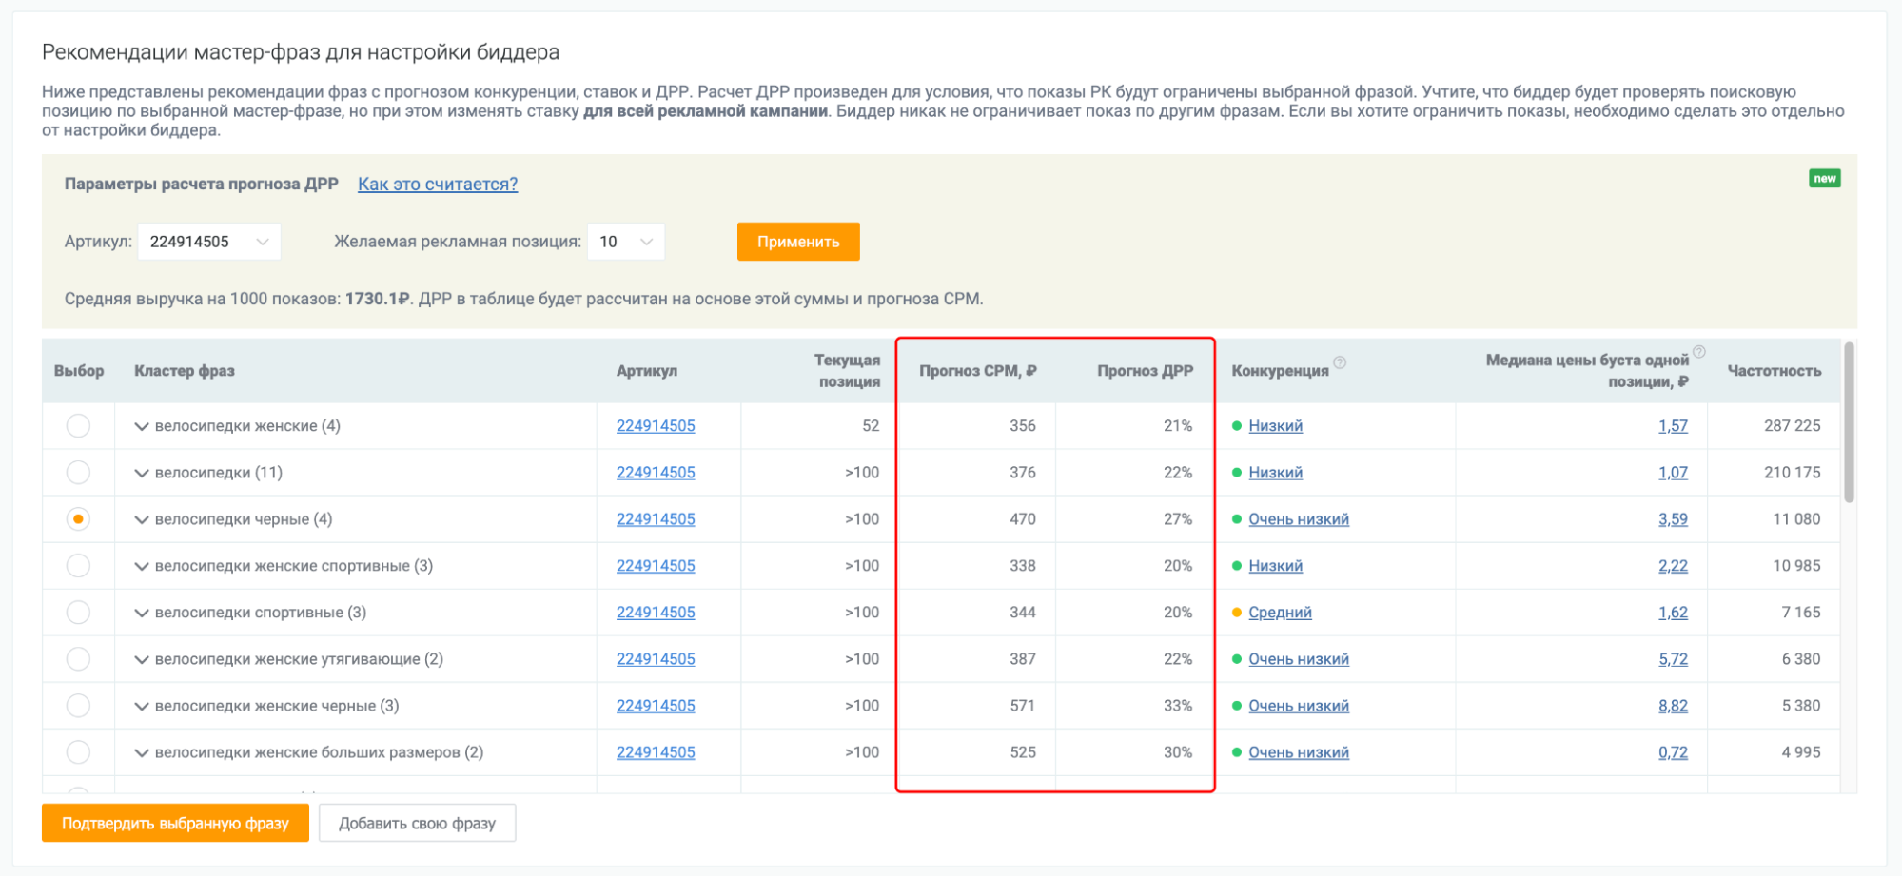Expand cluster велосипедки женские утягивающие (2)
The height and width of the screenshot is (877, 1902).
click(142, 660)
